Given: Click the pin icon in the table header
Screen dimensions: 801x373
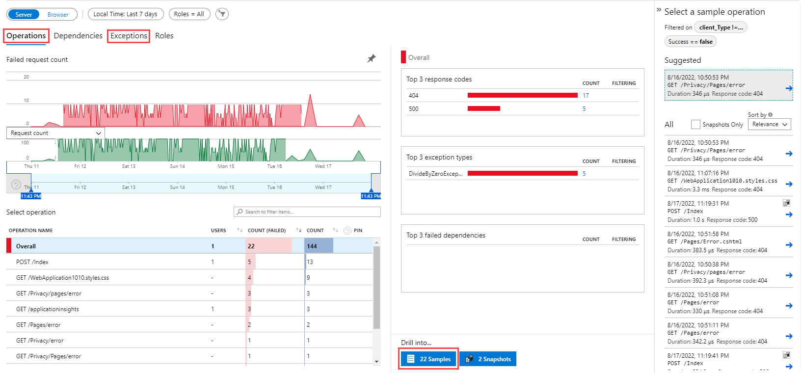Looking at the screenshot, I should [x=347, y=231].
